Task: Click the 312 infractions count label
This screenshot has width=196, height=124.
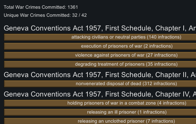Action: [x=160, y=84]
